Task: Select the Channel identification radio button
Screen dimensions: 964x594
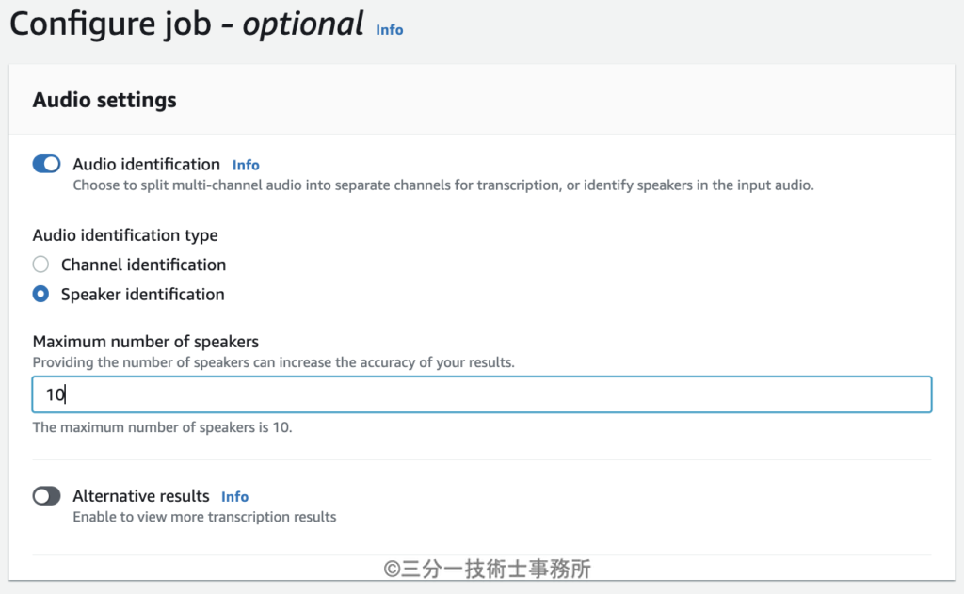Action: point(40,265)
